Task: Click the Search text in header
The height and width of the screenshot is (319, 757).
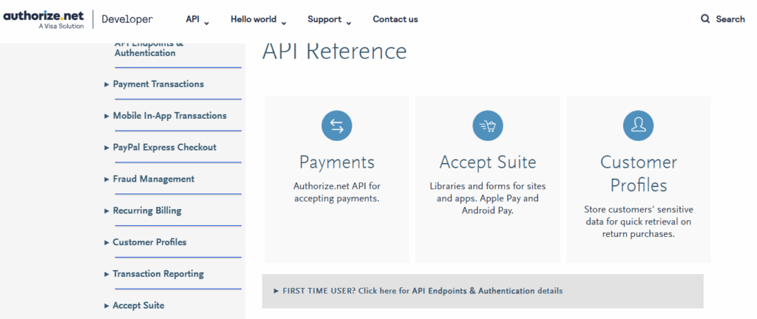Action: pos(730,19)
